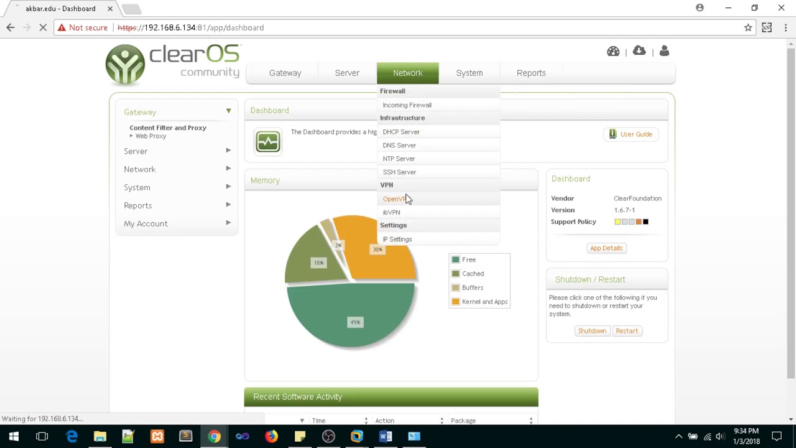796x448 pixels.
Task: Expand the System sidebar section
Action: [177, 187]
